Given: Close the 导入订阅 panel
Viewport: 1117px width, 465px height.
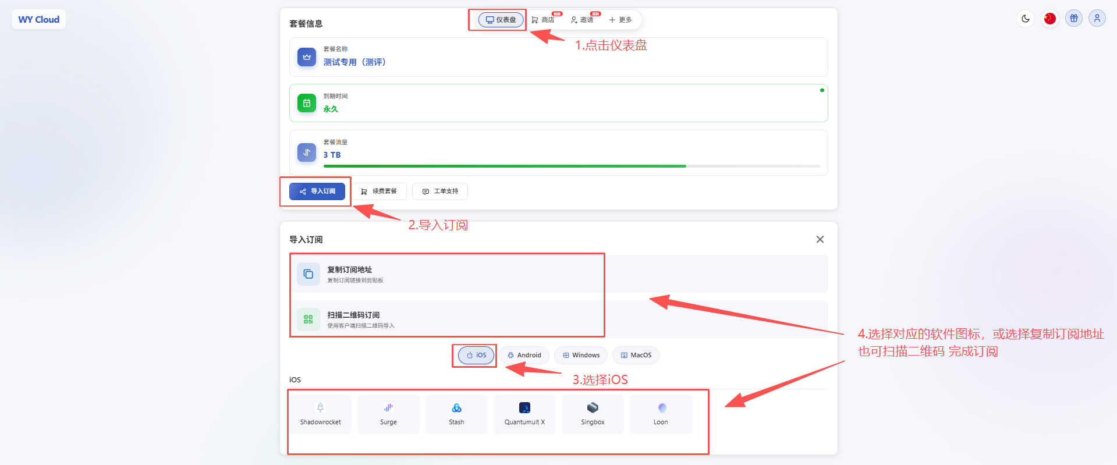Looking at the screenshot, I should 820,239.
